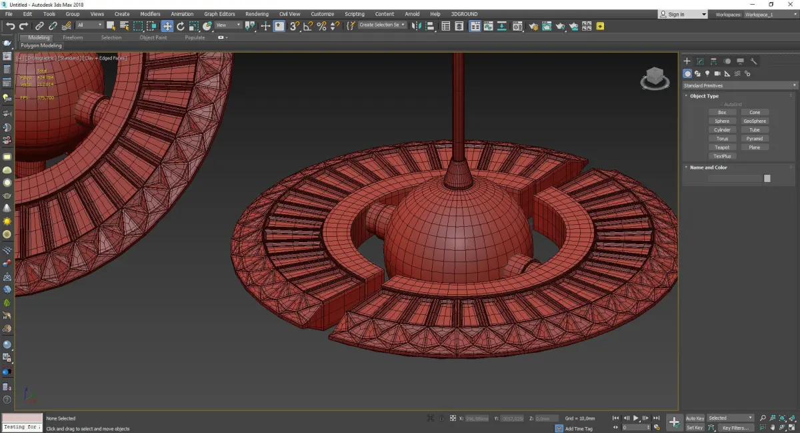The width and height of the screenshot is (800, 433).
Task: Switch to the Freeform ribbon tab
Action: [73, 38]
